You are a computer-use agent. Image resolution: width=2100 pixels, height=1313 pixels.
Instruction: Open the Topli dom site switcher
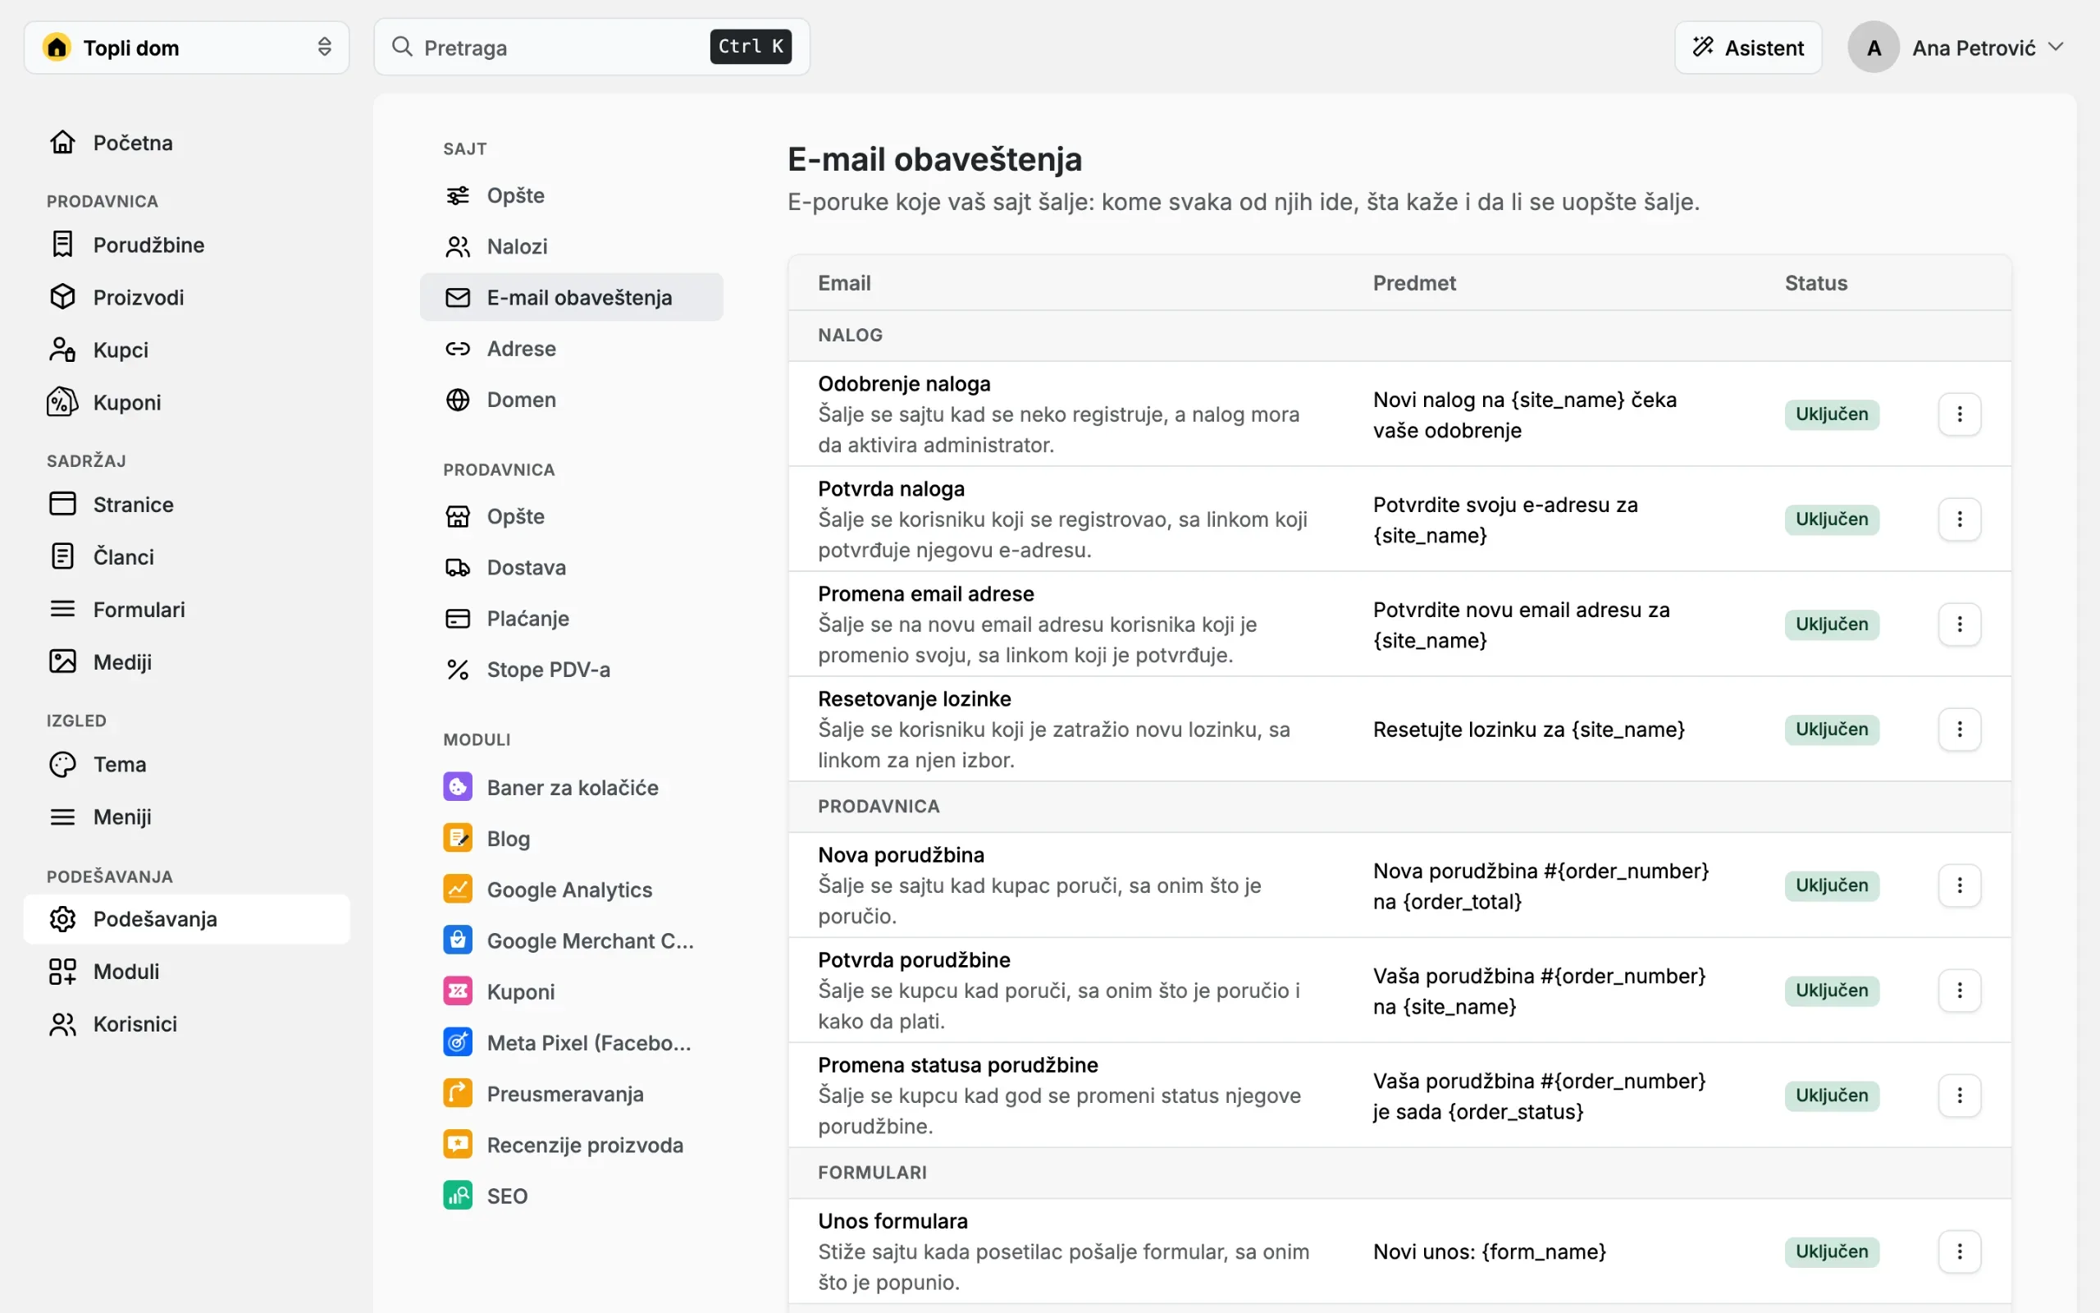(x=186, y=47)
